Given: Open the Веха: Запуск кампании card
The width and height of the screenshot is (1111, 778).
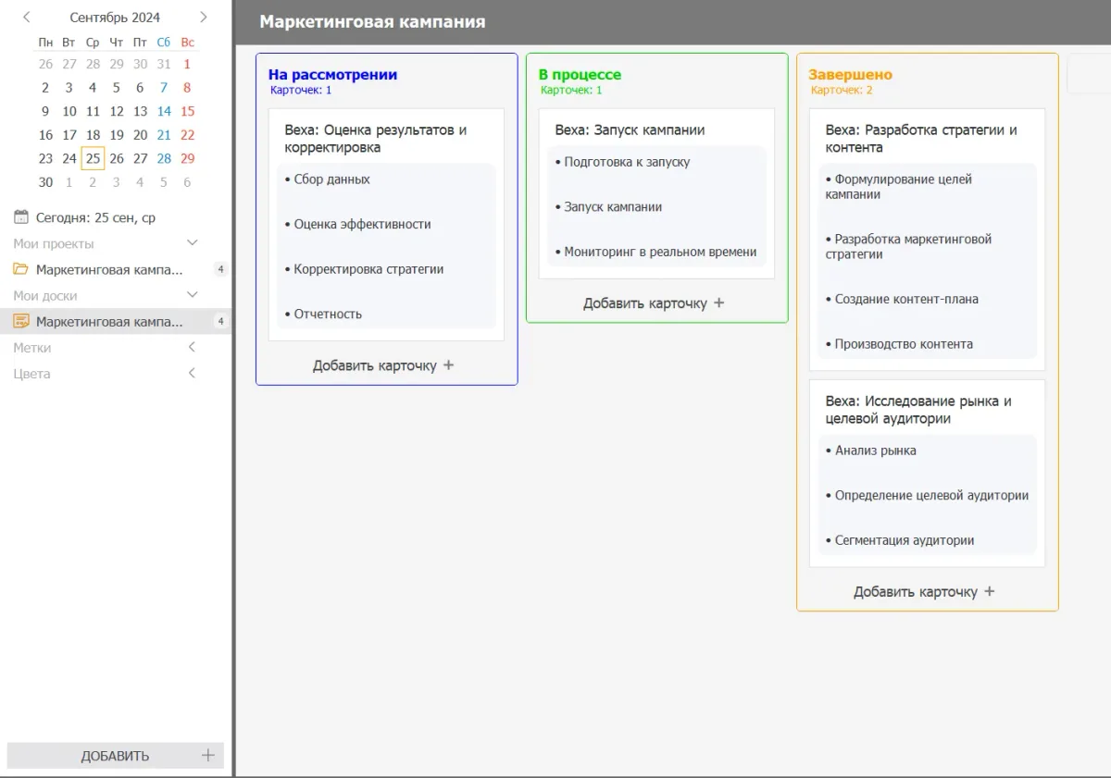Looking at the screenshot, I should tap(630, 130).
